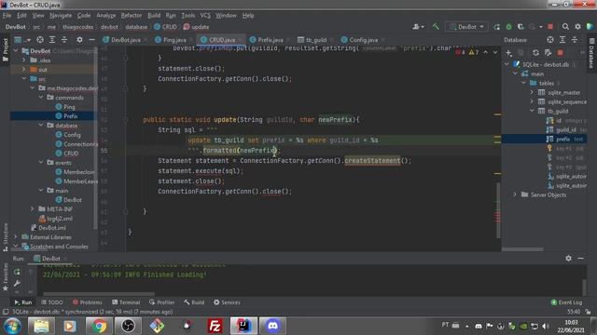Viewport: 597px width, 335px height.
Task: Open OBS Studio from taskbar
Action: pos(128,326)
